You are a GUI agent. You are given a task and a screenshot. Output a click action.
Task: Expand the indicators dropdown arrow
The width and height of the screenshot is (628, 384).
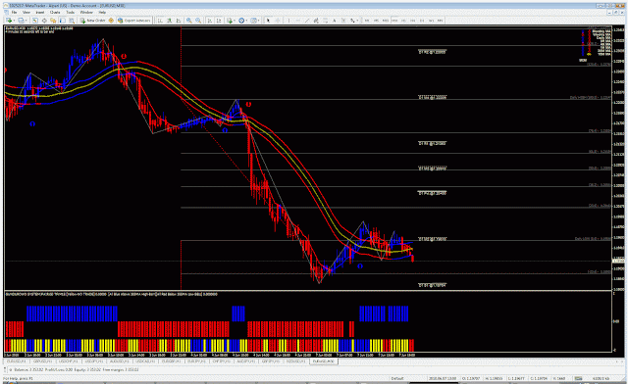pyautogui.click(x=235, y=21)
